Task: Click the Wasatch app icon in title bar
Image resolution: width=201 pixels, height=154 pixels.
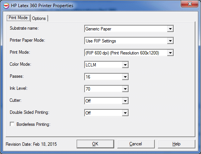Action: tap(6, 6)
